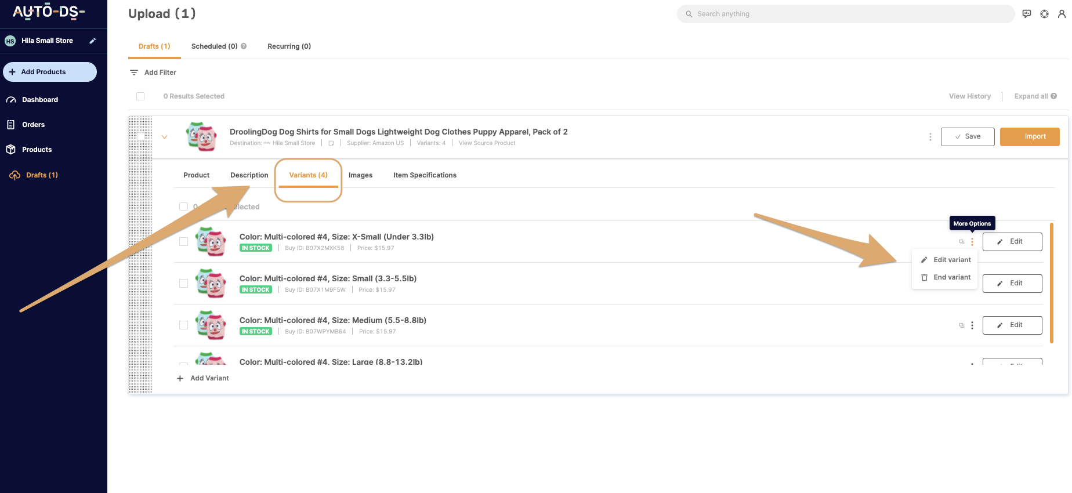Screen dimensions: 1072x493
Task: Collapse the DroolingDog product chevron
Action: pyautogui.click(x=165, y=137)
